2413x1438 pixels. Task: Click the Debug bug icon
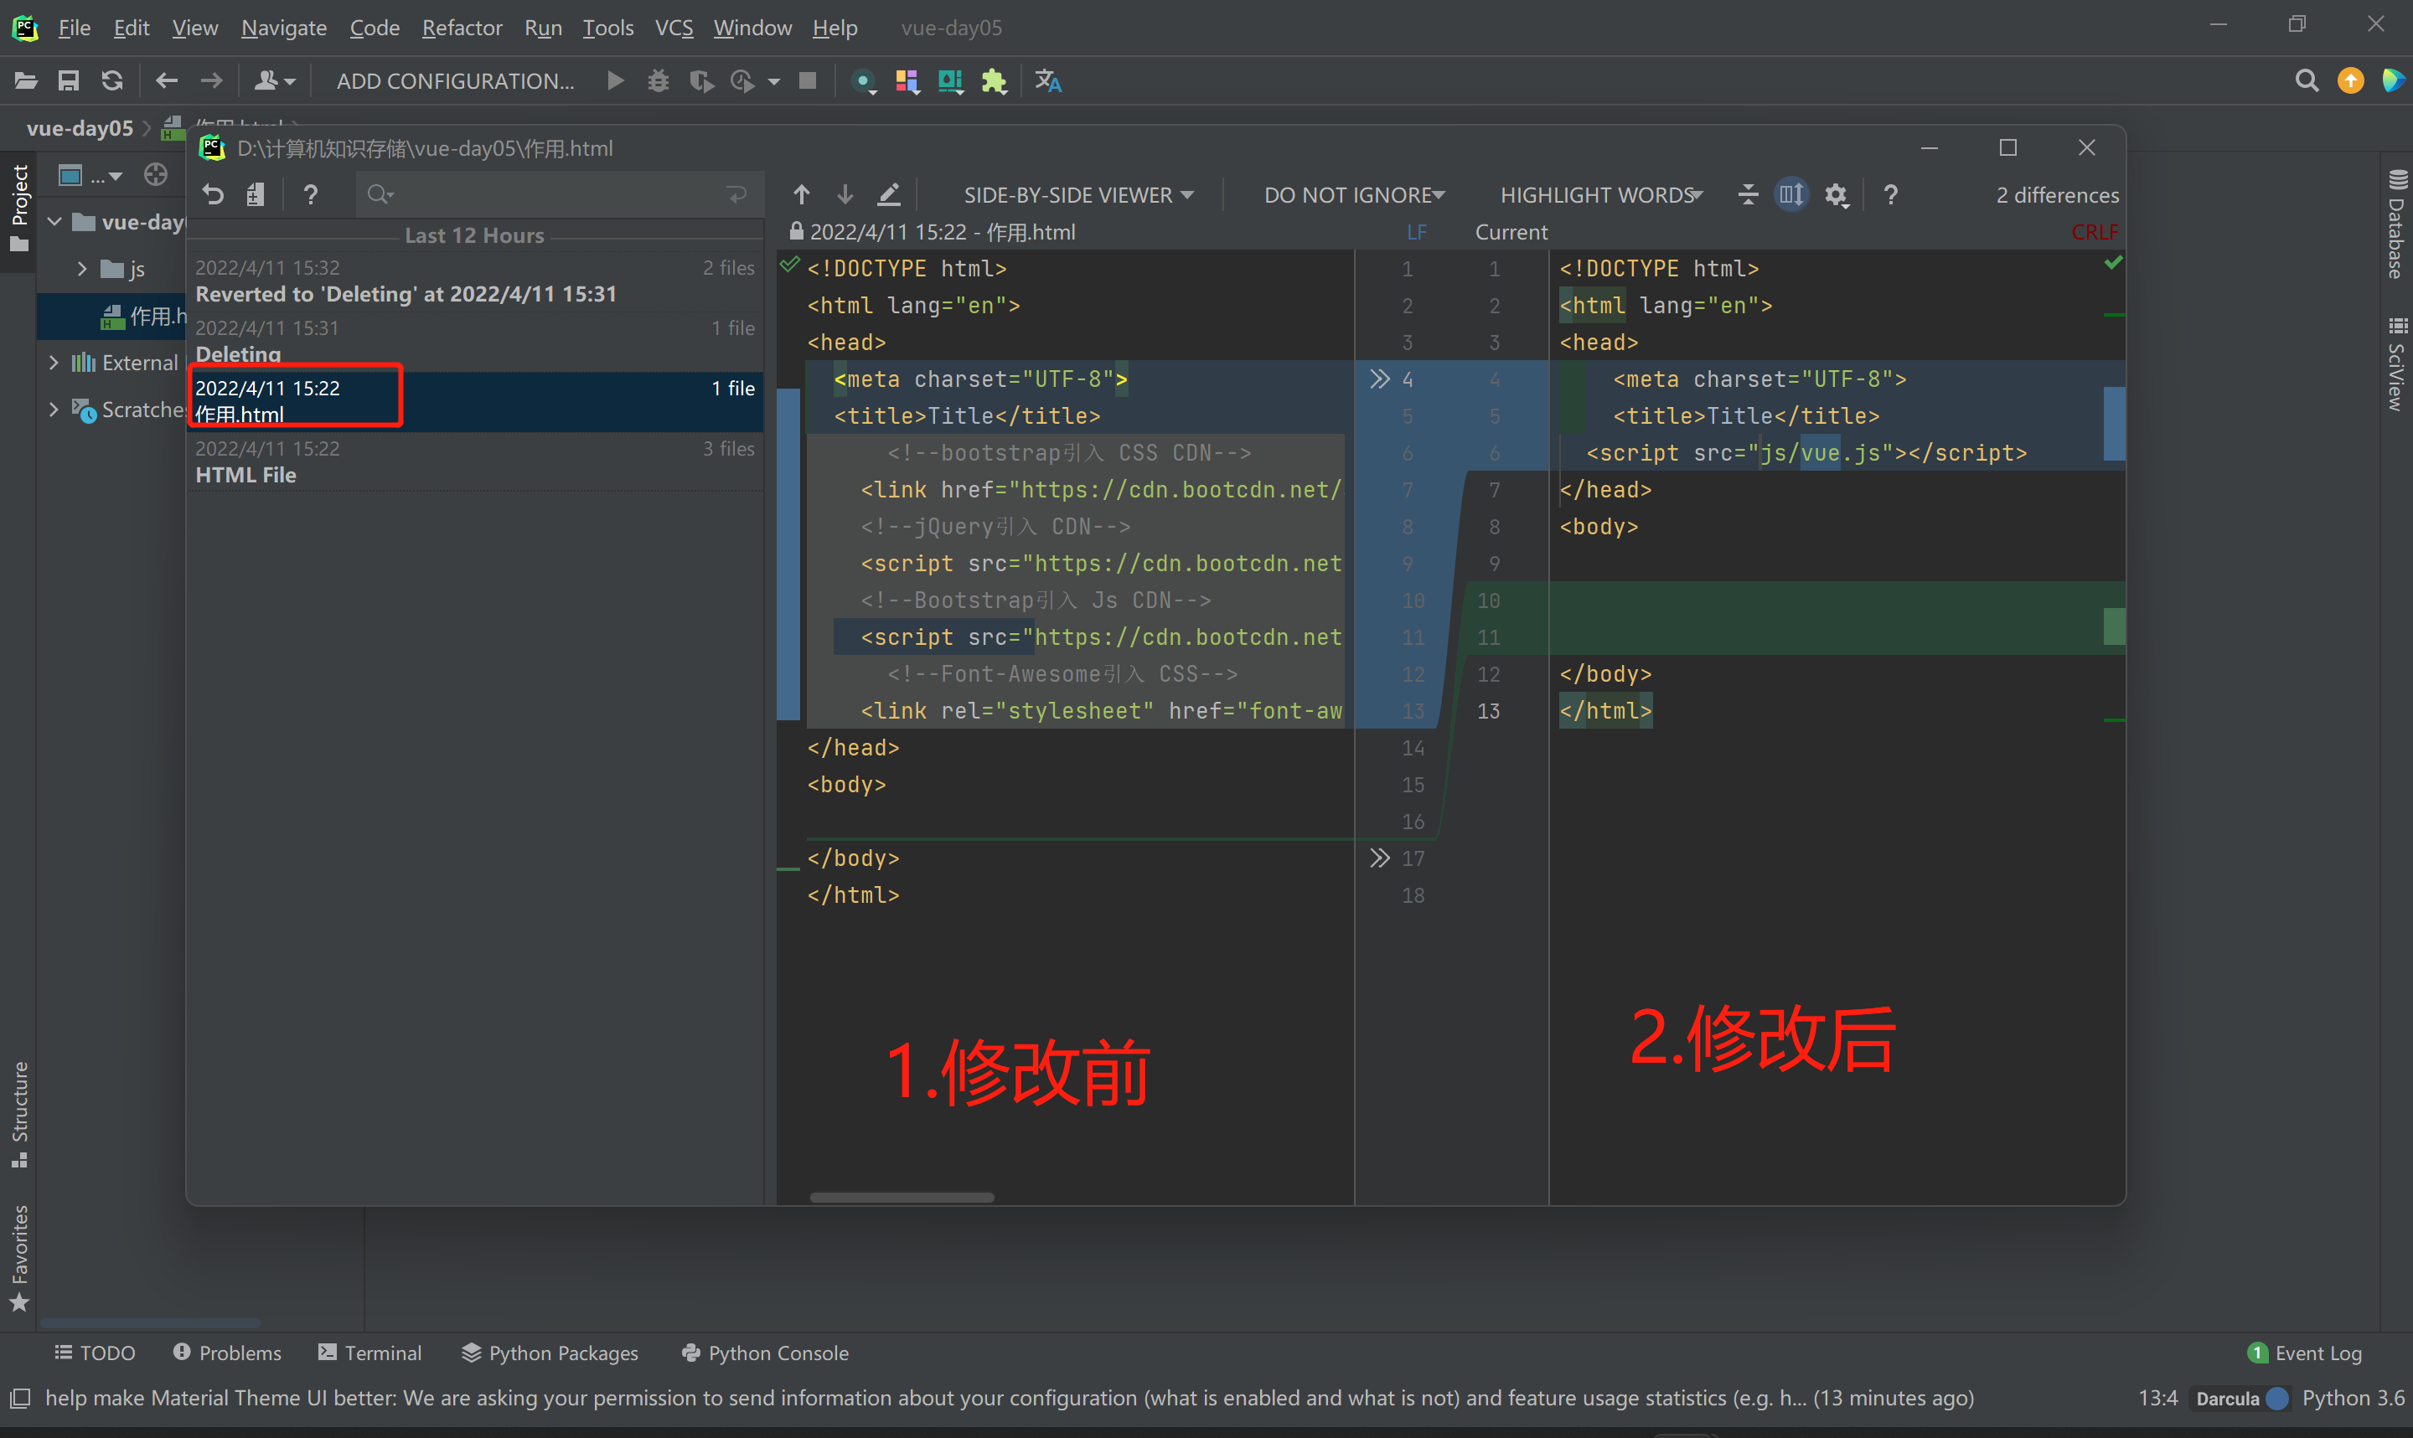tap(658, 81)
